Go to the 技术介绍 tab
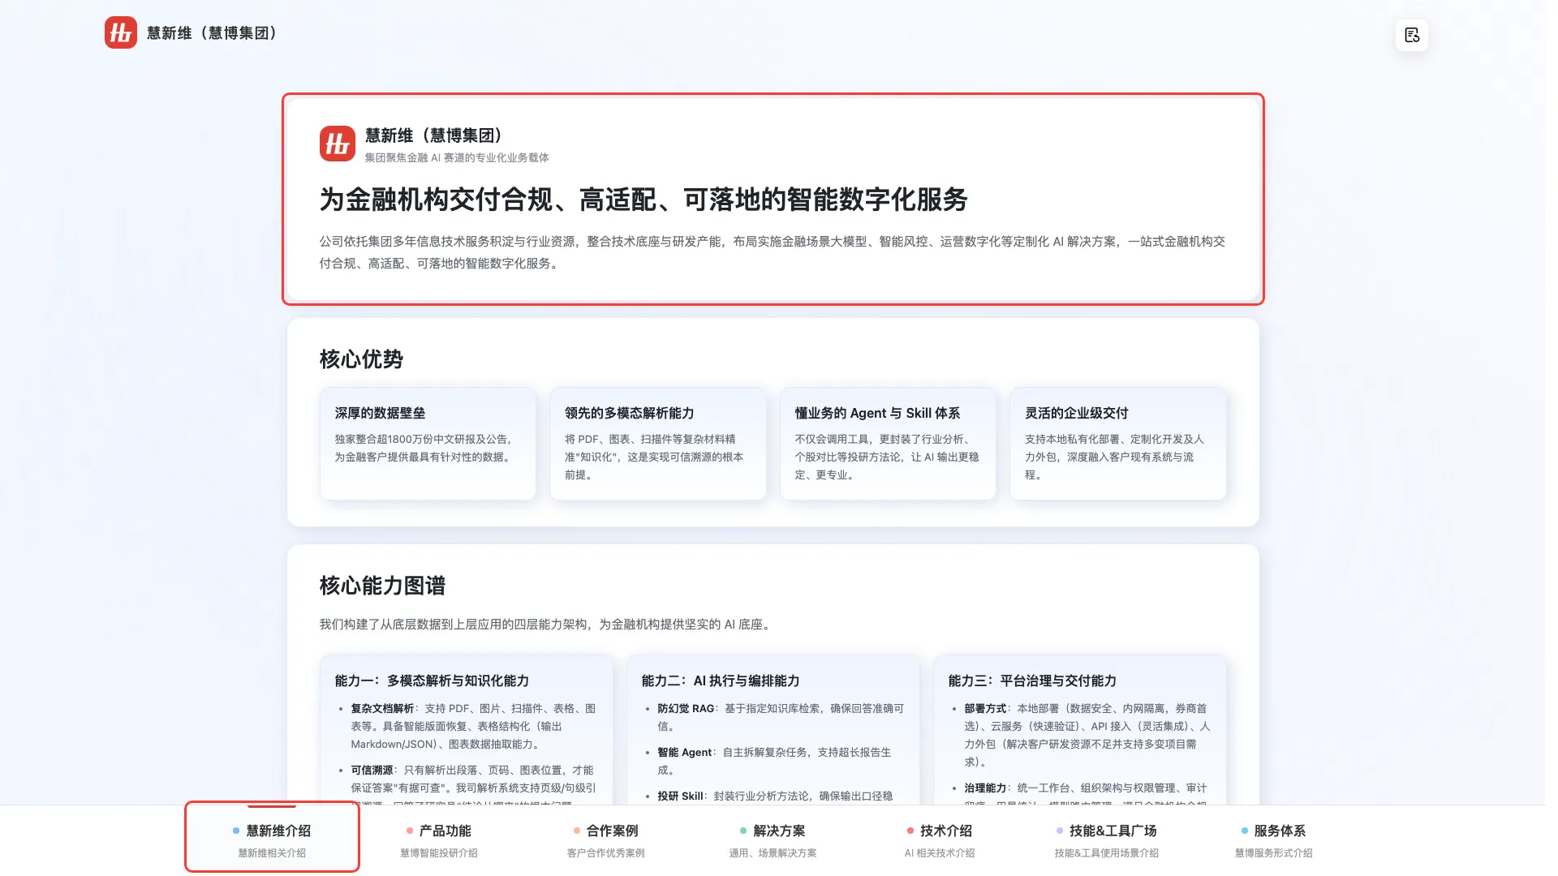The width and height of the screenshot is (1558, 876). pyautogui.click(x=940, y=840)
